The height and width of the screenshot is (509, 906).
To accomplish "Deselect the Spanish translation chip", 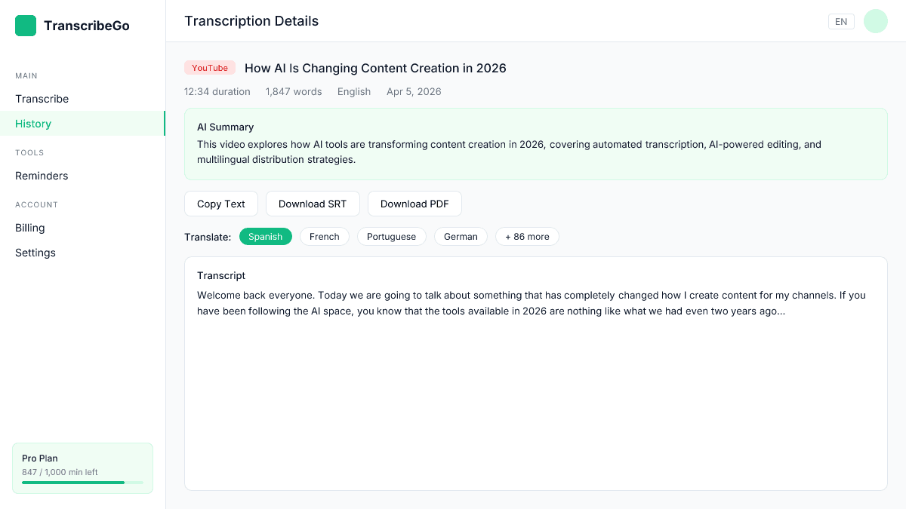I will click(266, 236).
